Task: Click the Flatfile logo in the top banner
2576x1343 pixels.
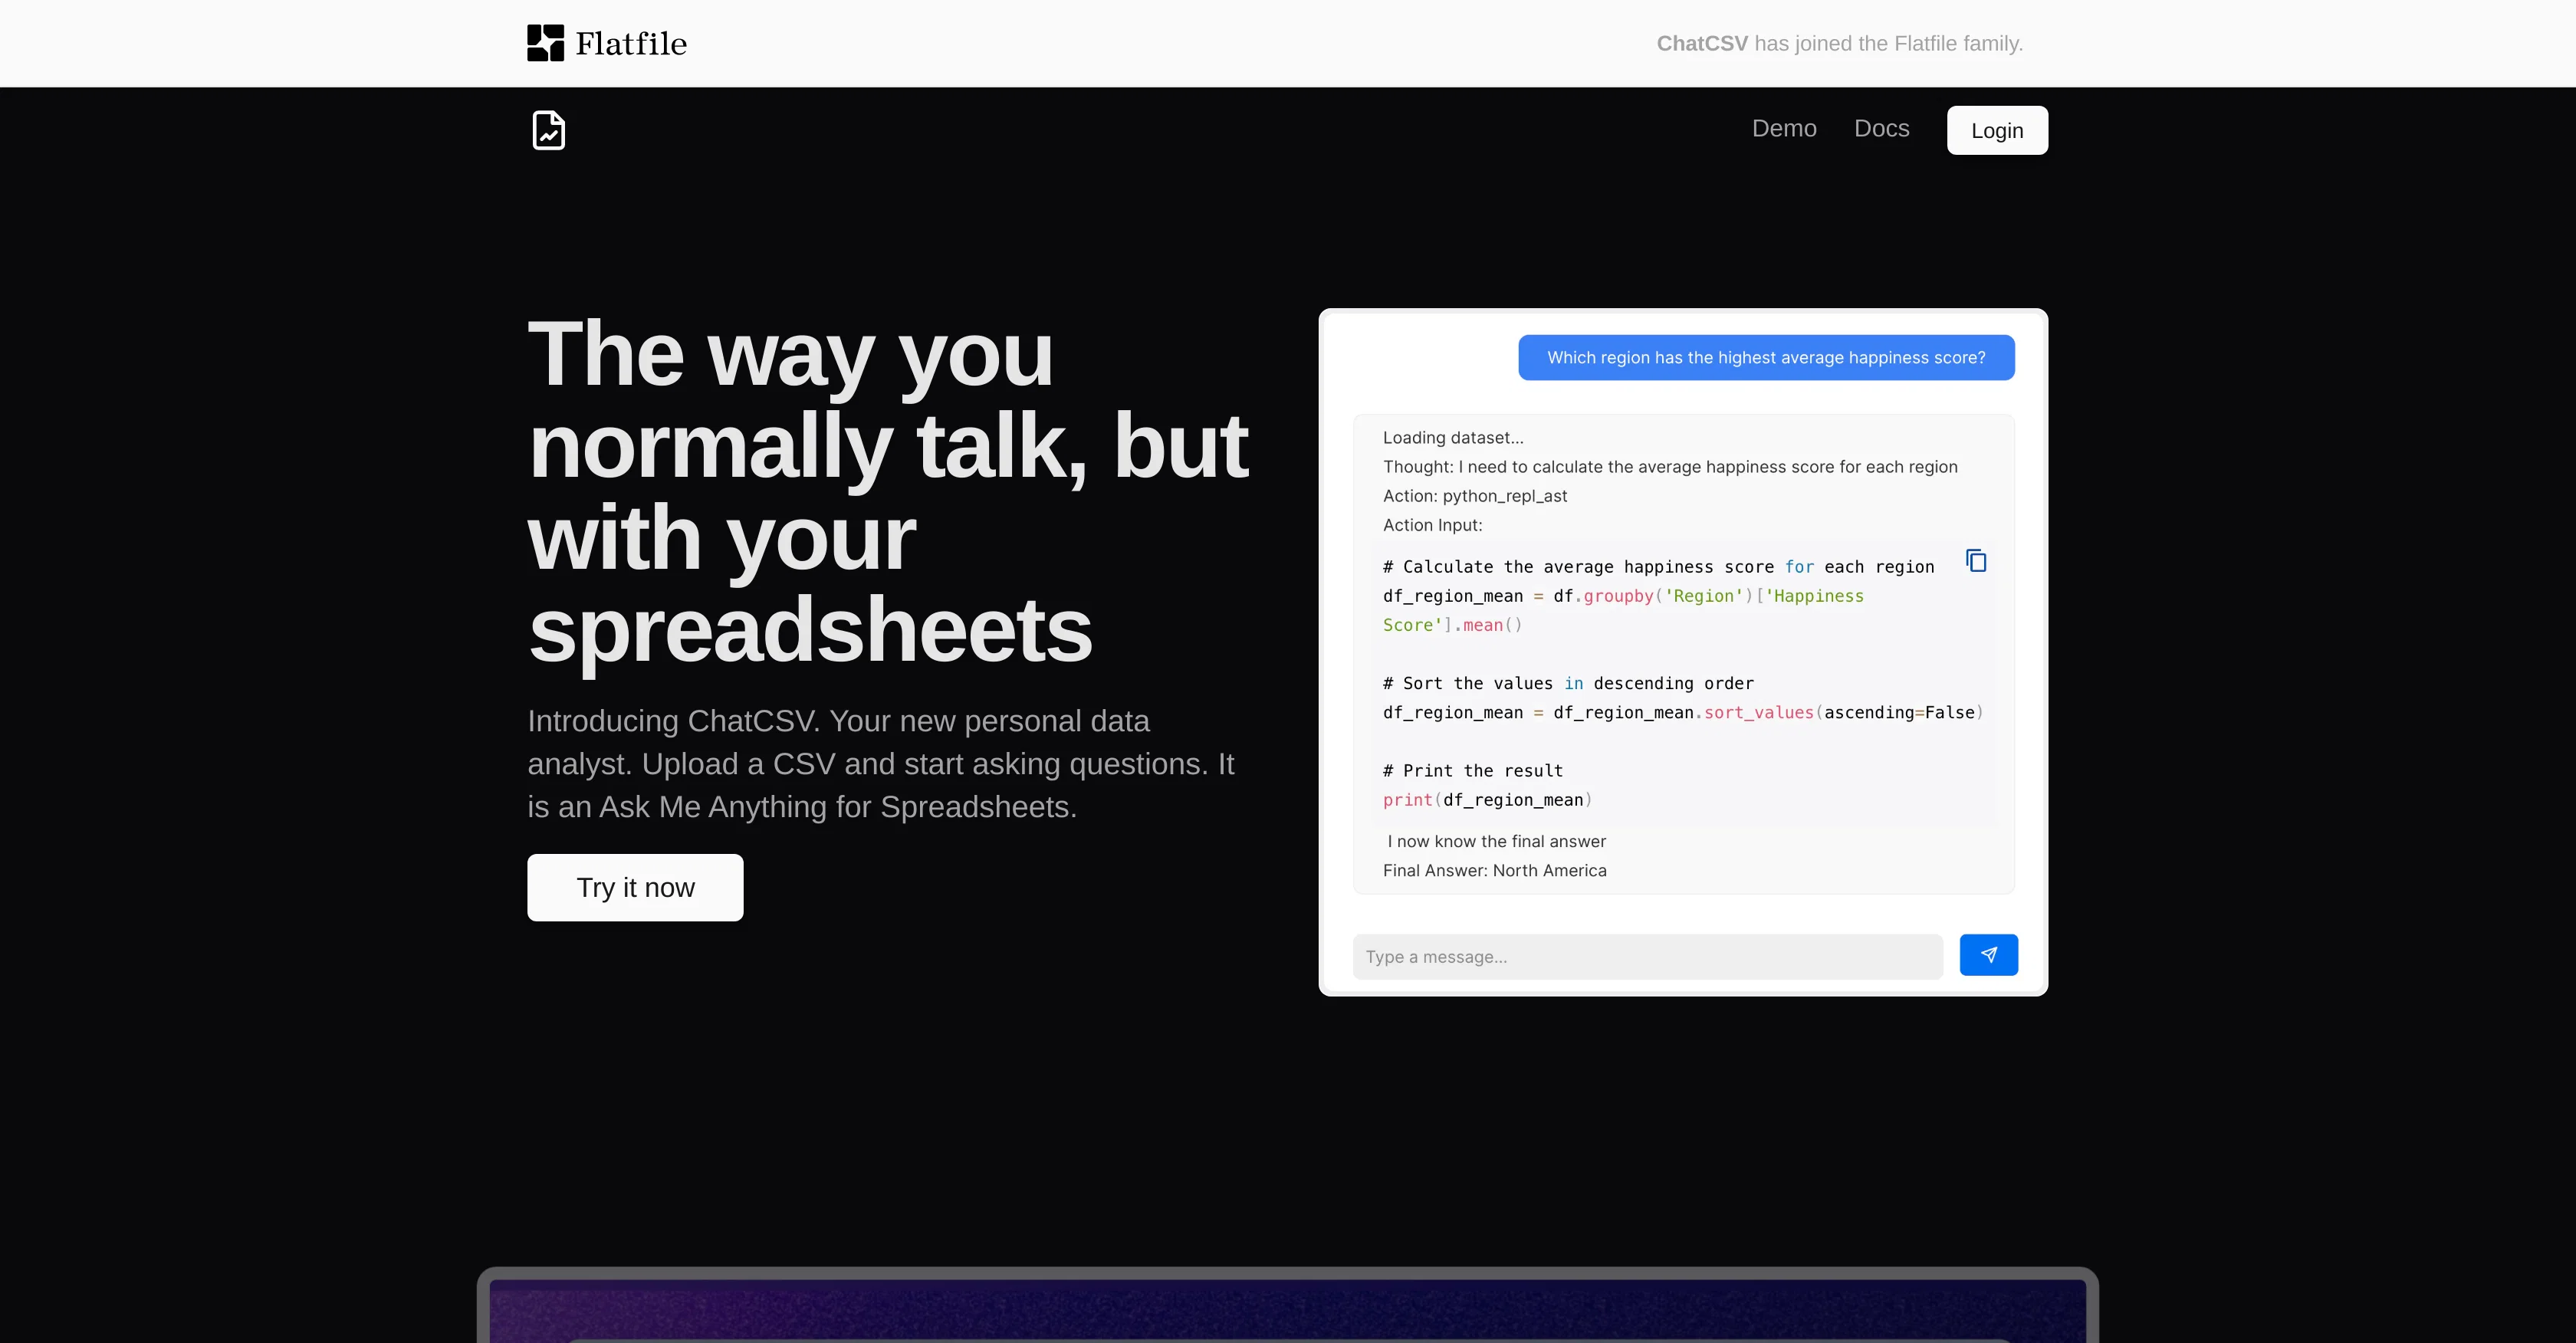Action: click(x=607, y=43)
